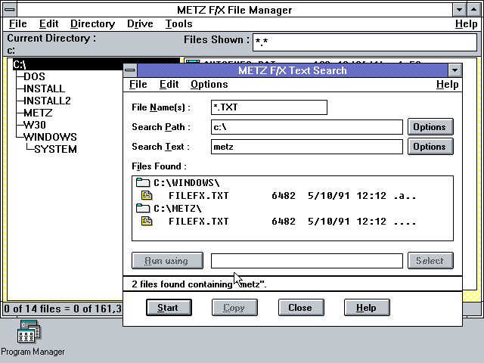Open File menu in File Manager window
Screen dimensions: 484x363
(18, 23)
